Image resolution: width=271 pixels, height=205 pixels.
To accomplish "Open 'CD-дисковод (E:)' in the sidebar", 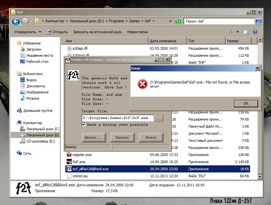I will click(41, 141).
